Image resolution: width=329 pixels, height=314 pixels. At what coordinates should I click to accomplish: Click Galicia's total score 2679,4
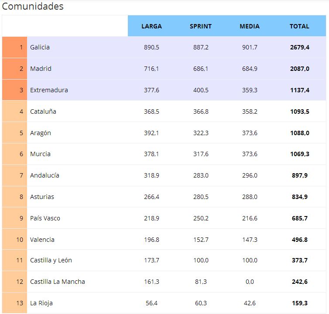click(x=300, y=47)
